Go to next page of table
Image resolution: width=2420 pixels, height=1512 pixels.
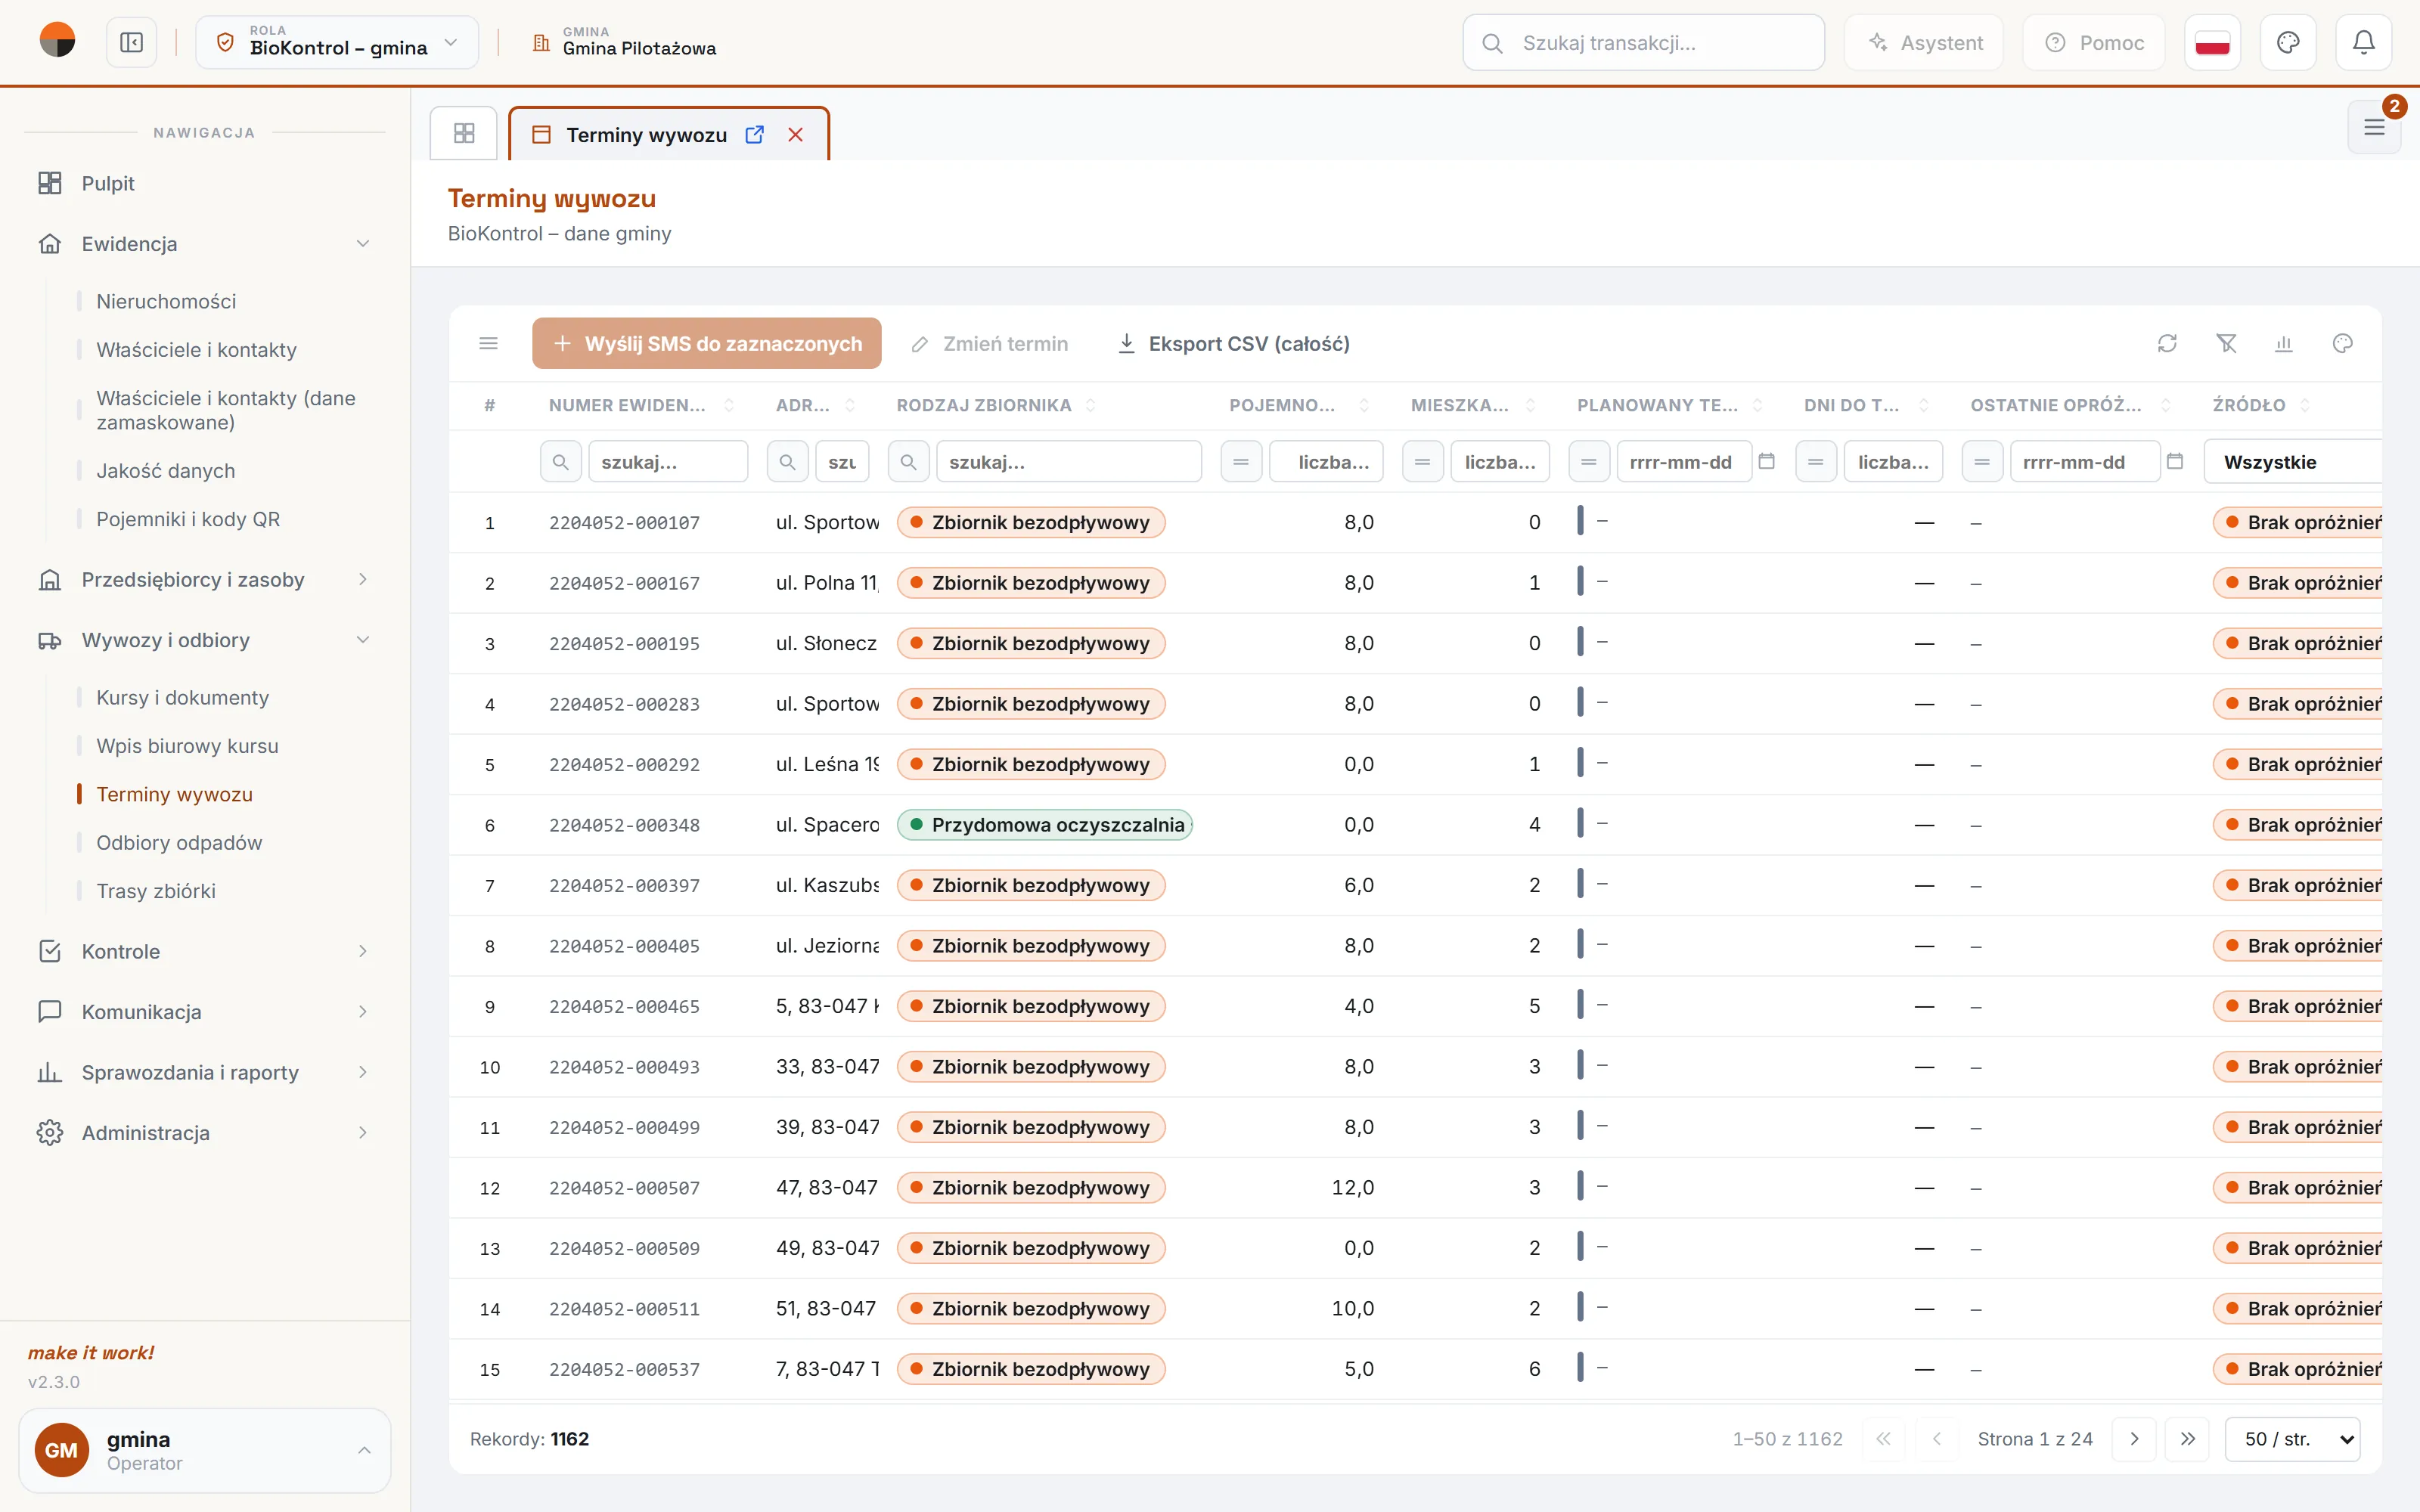coord(2134,1439)
